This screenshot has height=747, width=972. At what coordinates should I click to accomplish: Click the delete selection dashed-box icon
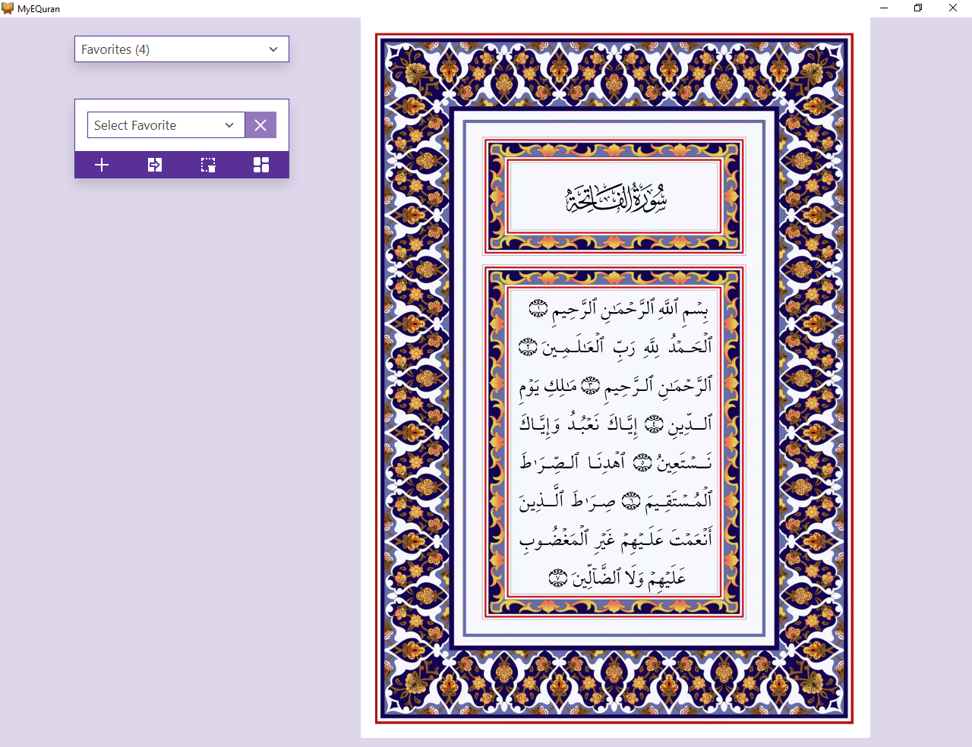click(207, 165)
